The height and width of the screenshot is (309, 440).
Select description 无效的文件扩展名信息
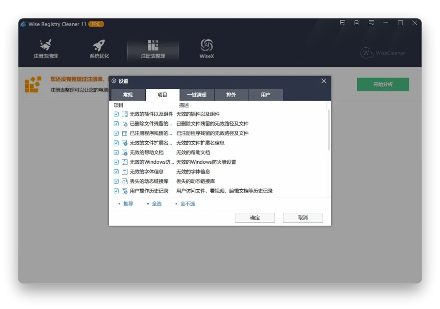click(200, 143)
